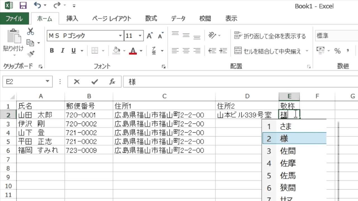This screenshot has height=201, width=358.
Task: Click セルを結合して中央揃え merge button
Action: point(267,51)
